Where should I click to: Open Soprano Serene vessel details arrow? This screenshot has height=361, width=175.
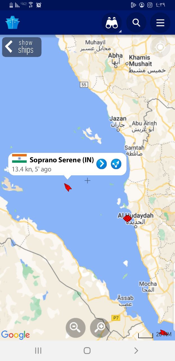[x=101, y=164]
